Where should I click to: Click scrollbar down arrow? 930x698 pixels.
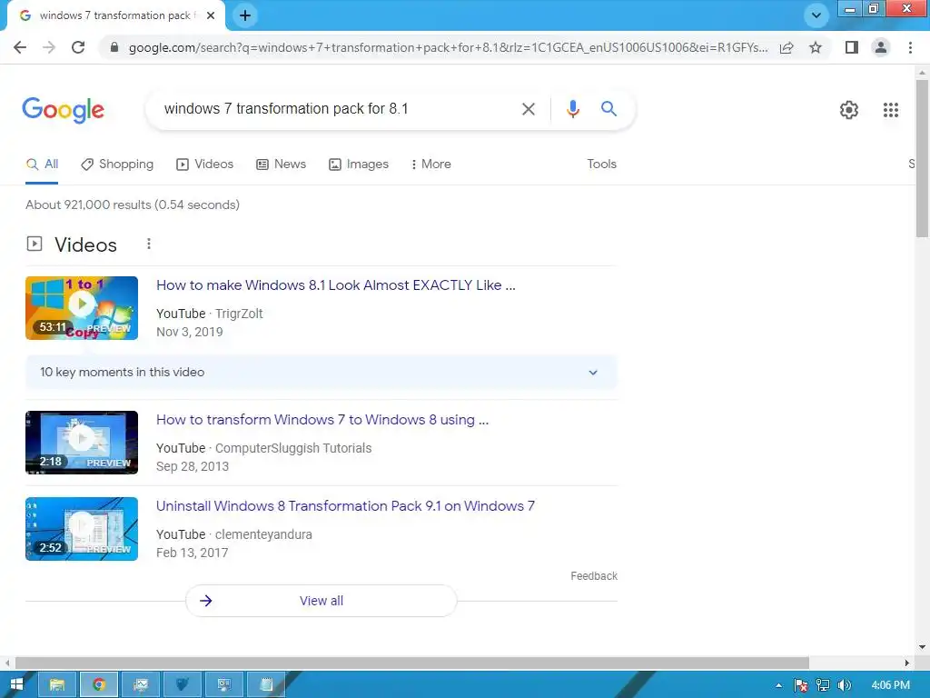(x=922, y=647)
